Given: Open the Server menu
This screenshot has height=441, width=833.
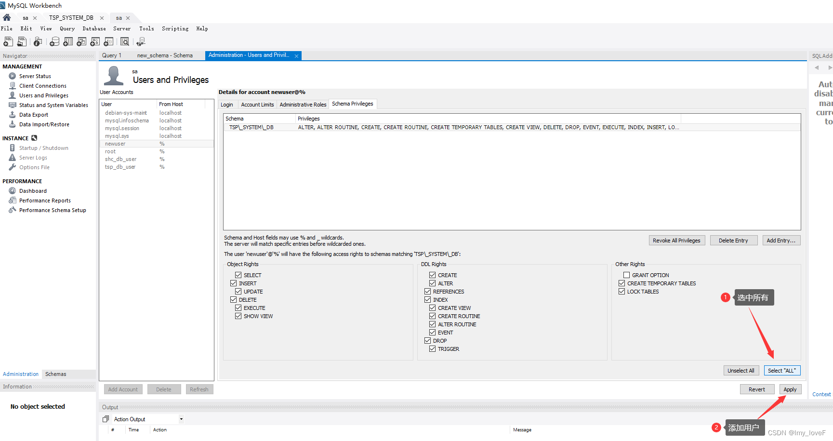Looking at the screenshot, I should point(122,28).
